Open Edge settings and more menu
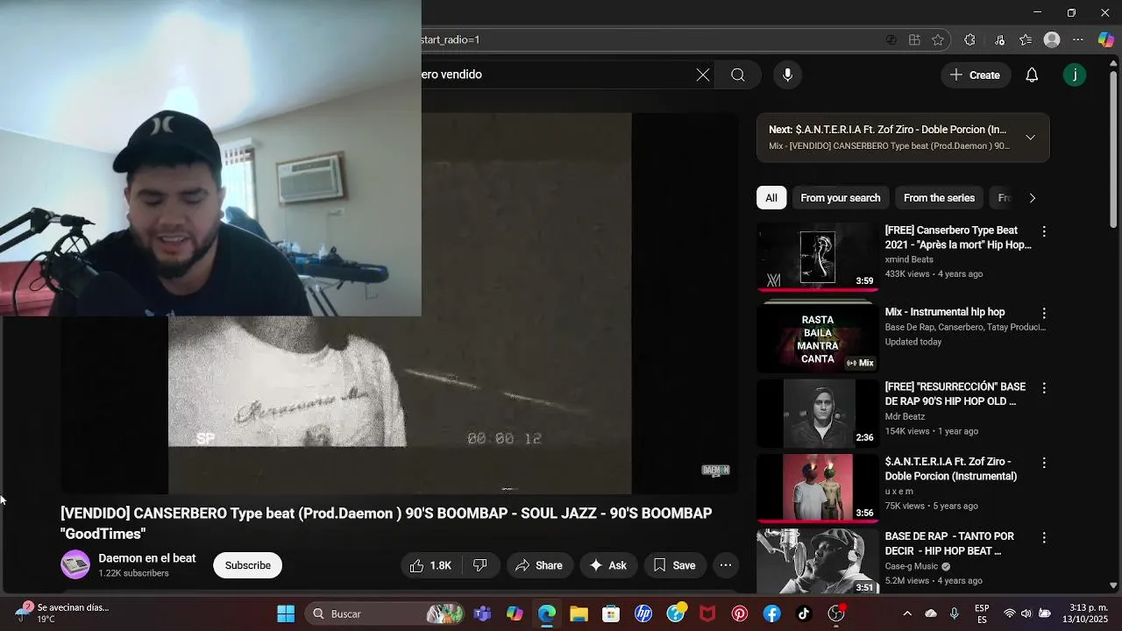This screenshot has height=631, width=1122. tap(1078, 40)
